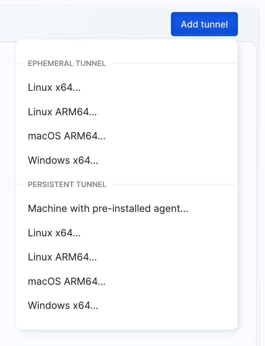265x346 pixels.
Task: Click the Ephemeral Tunnel section header
Action: pyautogui.click(x=67, y=63)
